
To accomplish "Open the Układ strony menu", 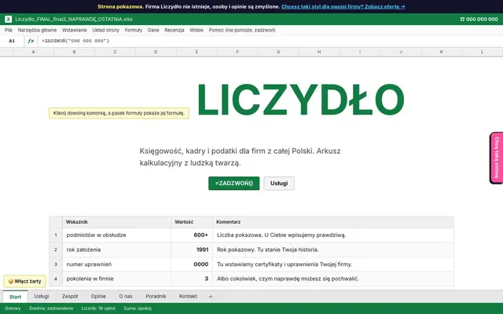I will (106, 30).
